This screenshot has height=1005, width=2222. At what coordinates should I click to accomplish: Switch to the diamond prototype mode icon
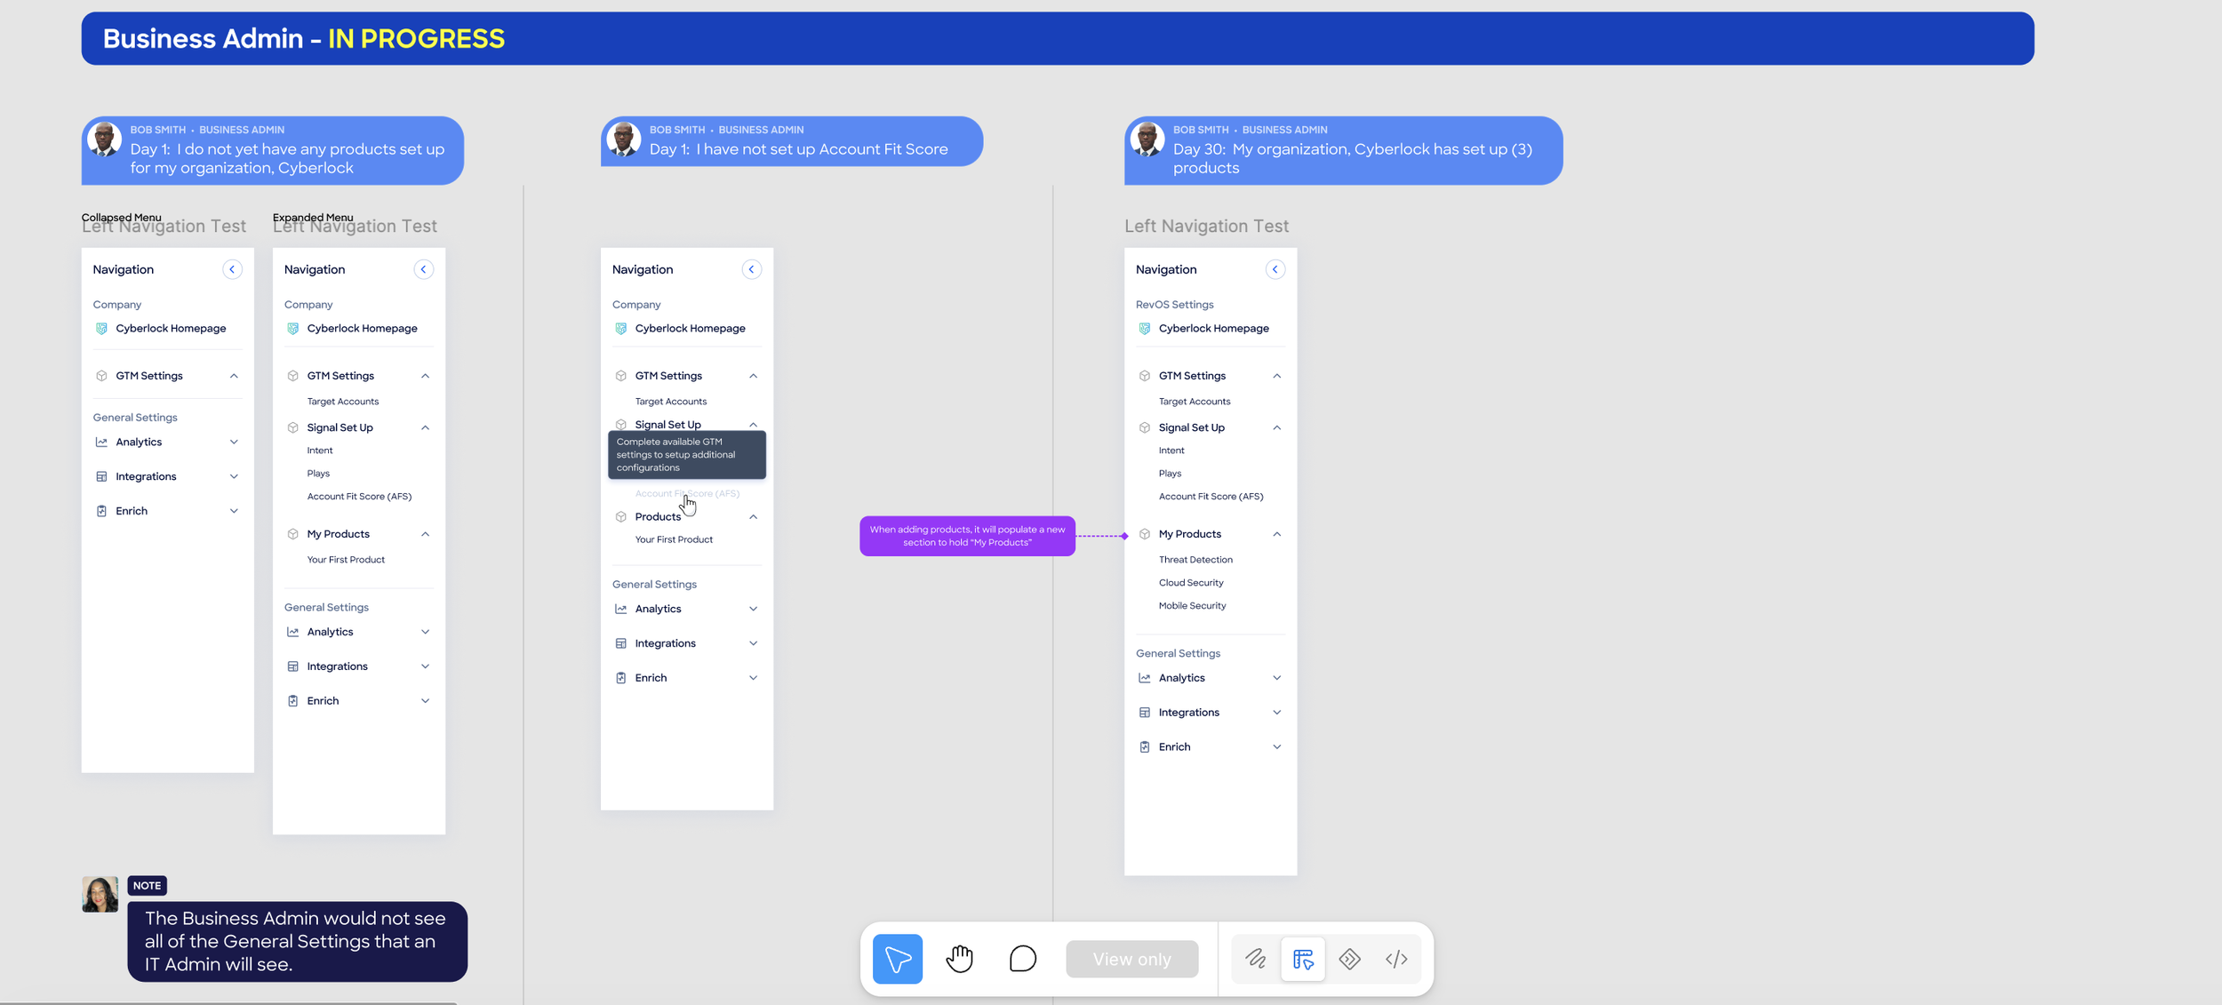click(1350, 959)
